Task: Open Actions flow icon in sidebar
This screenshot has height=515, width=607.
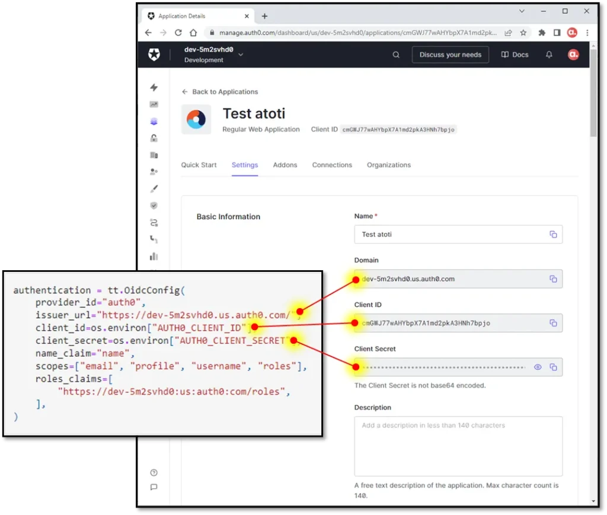Action: point(154,223)
